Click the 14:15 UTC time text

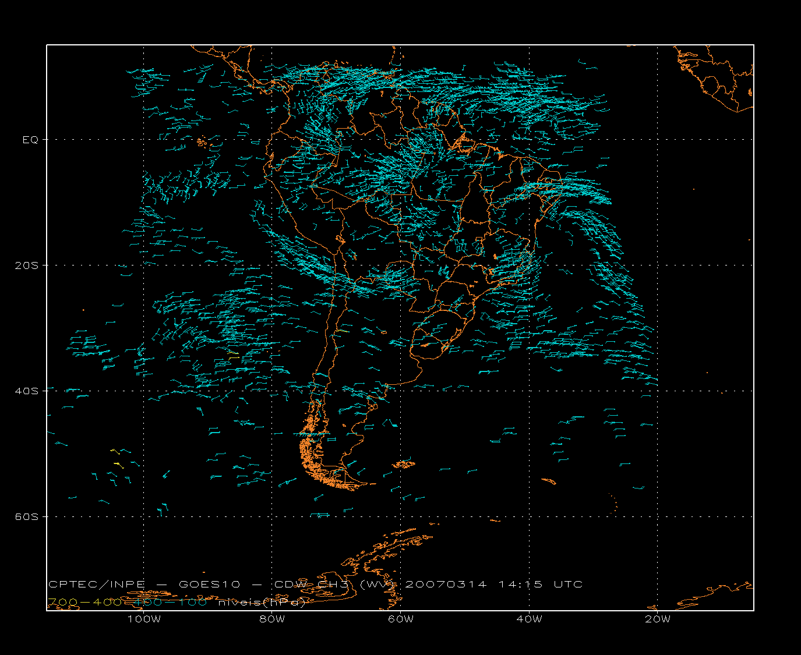click(x=541, y=585)
